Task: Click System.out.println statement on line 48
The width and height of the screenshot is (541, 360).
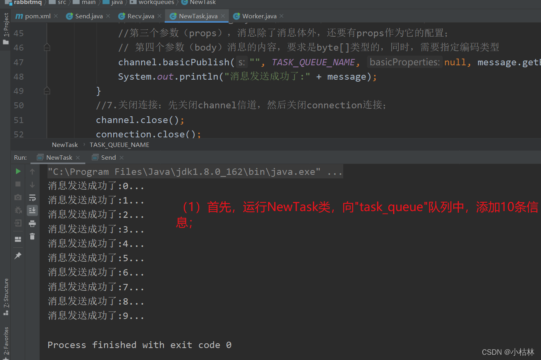Action: point(247,76)
